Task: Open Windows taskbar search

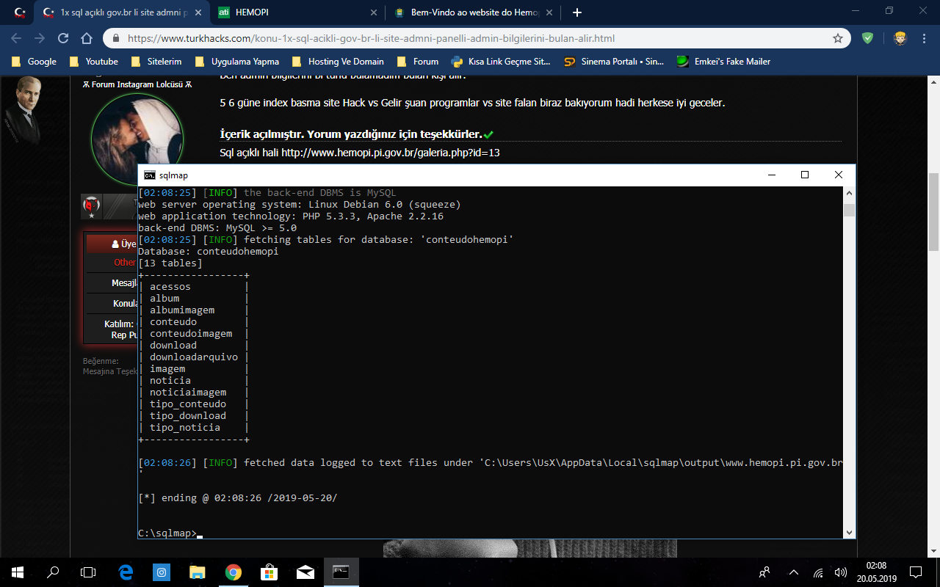Action: click(x=53, y=572)
